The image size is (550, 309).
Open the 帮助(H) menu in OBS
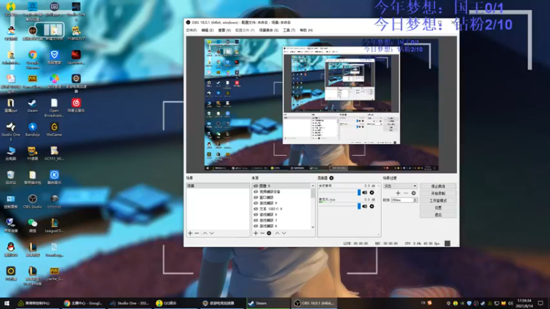pos(306,30)
